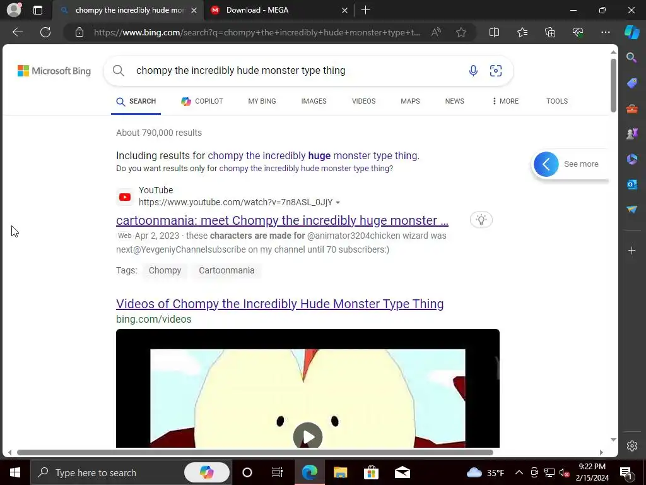Refresh the Bing page
The width and height of the screenshot is (646, 485).
click(x=45, y=32)
